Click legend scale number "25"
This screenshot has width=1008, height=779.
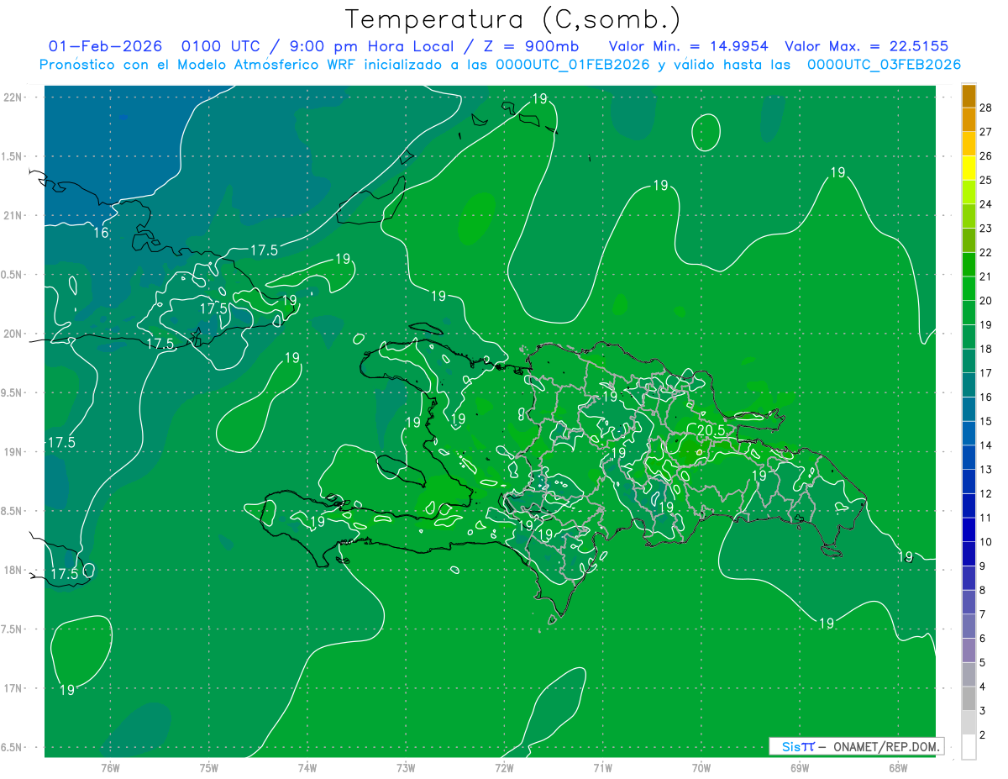[987, 180]
